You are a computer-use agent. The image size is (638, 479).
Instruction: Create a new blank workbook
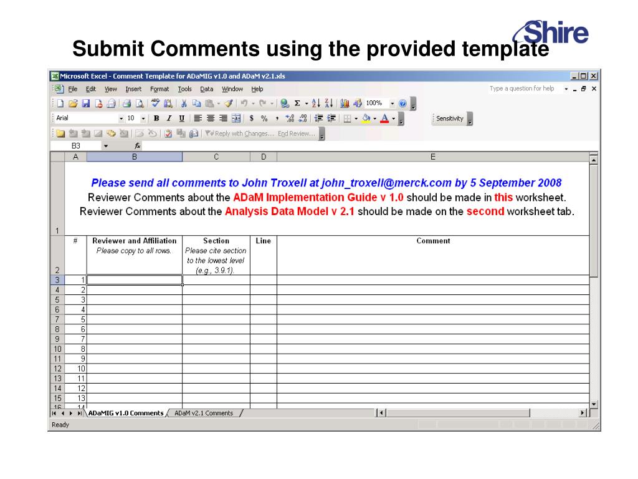(x=60, y=104)
